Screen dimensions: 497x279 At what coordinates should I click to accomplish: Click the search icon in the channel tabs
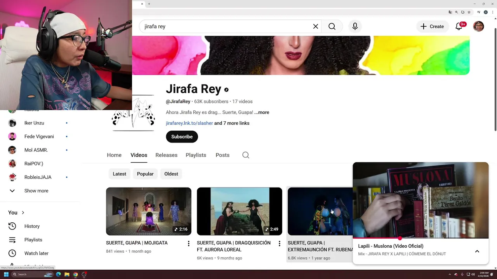click(246, 155)
